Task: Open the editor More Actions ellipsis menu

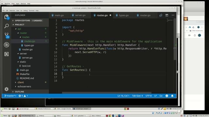Action: [x=173, y=15]
